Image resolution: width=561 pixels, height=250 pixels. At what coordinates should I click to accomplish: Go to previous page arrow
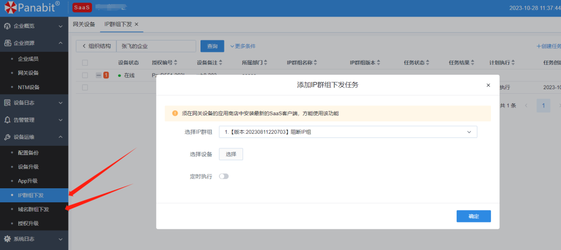[x=526, y=106]
